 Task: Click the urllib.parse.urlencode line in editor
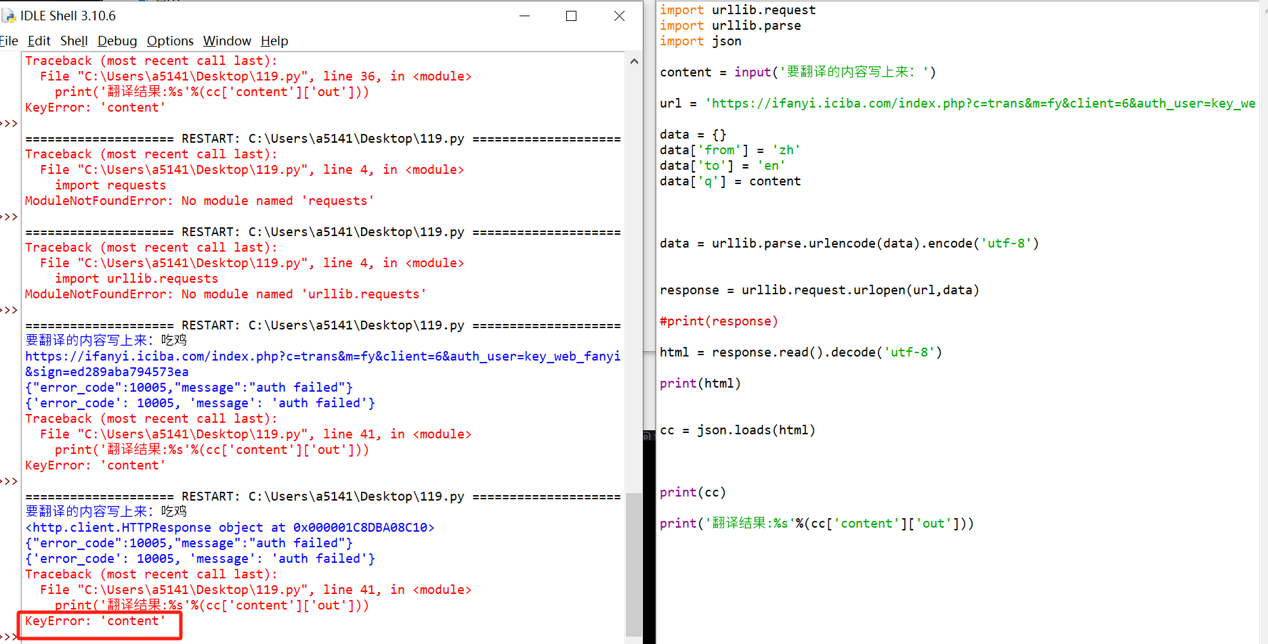coord(849,244)
